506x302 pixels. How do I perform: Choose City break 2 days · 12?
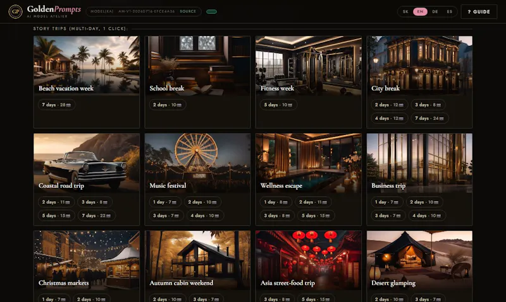389,105
